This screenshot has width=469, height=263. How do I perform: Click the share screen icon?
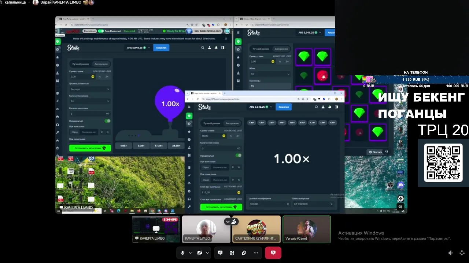pos(220,253)
